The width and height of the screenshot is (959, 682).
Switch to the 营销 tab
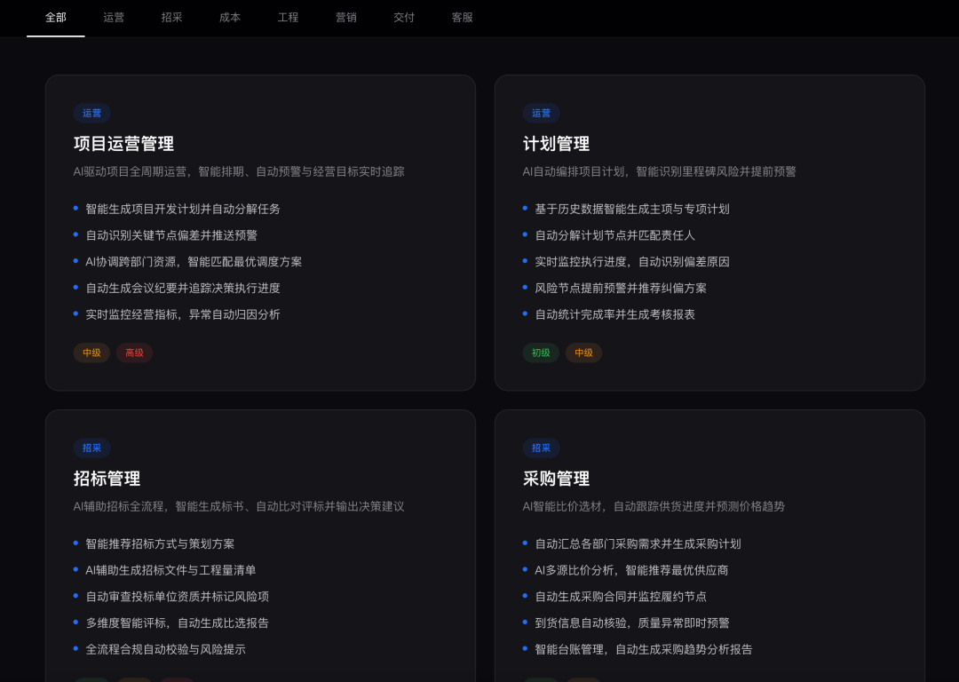(x=346, y=18)
